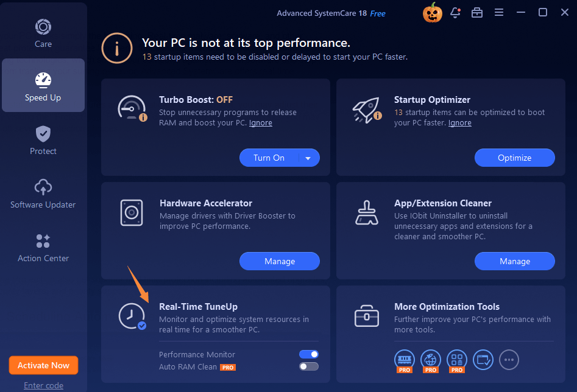Open the hamburger options menu
This screenshot has height=392, width=577.
(499, 13)
